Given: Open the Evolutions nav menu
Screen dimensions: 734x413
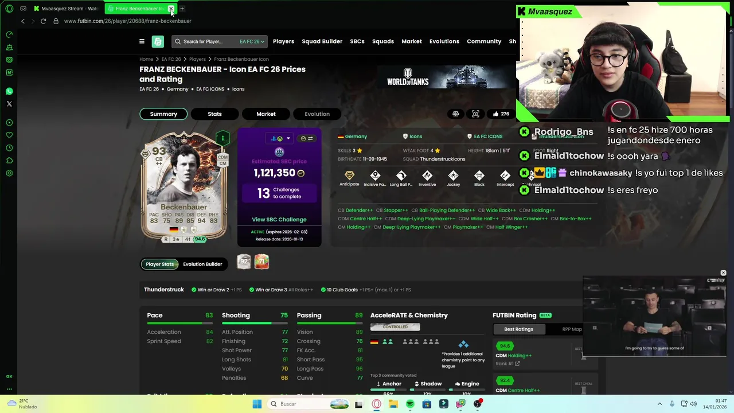Looking at the screenshot, I should [444, 41].
